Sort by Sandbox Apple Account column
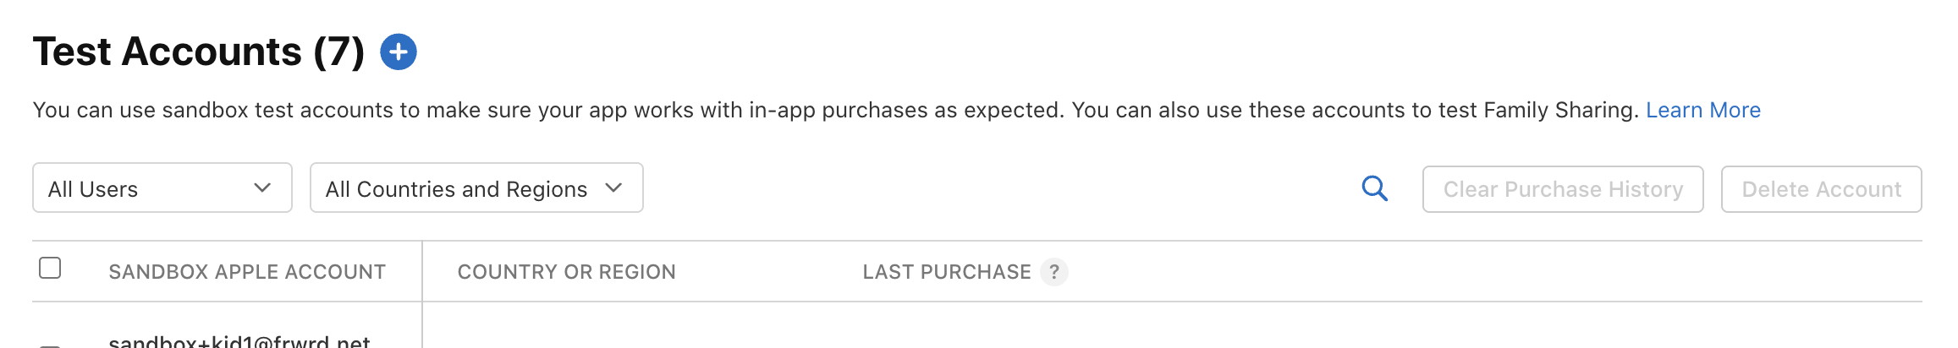 tap(247, 272)
